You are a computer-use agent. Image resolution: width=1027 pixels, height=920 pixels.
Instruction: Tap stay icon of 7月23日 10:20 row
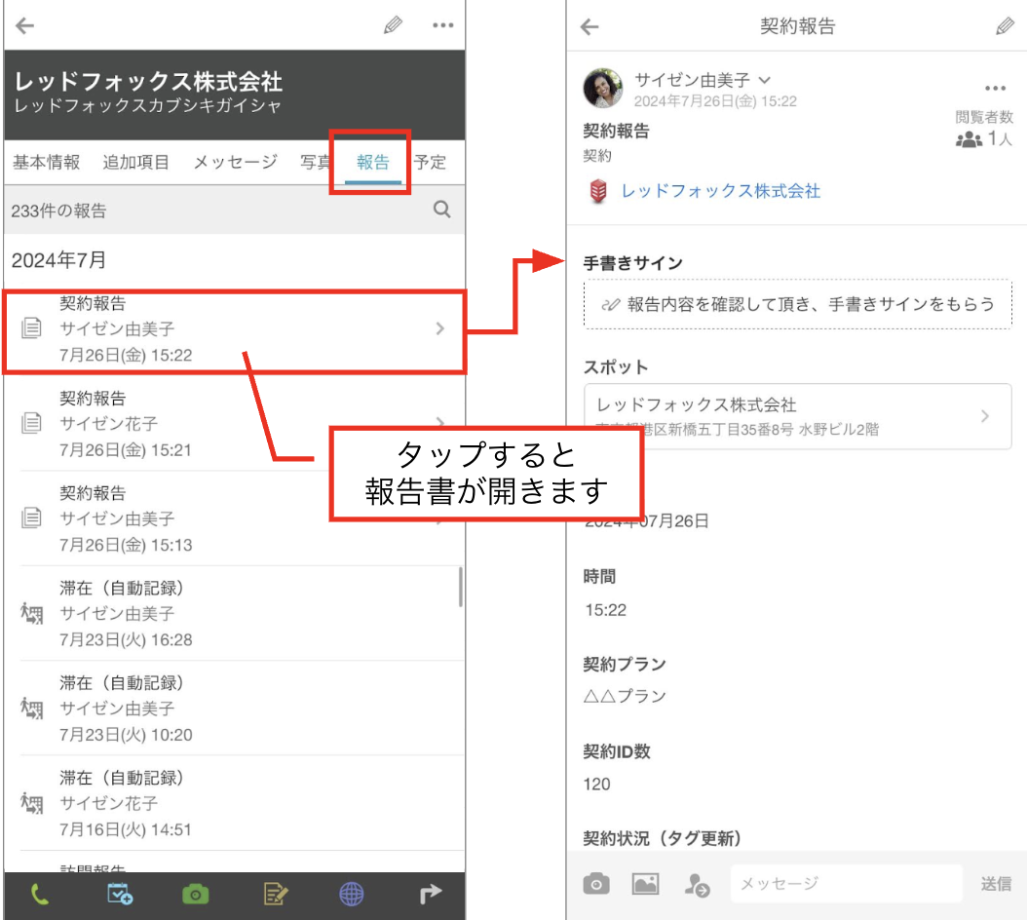pos(31,709)
